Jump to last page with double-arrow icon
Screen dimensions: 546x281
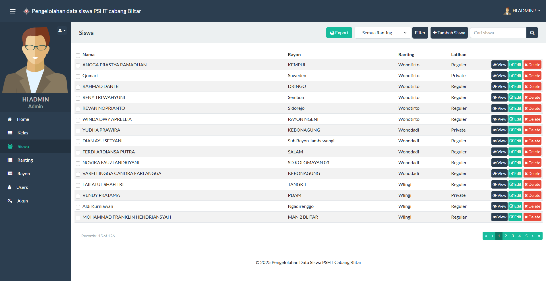[539, 236]
